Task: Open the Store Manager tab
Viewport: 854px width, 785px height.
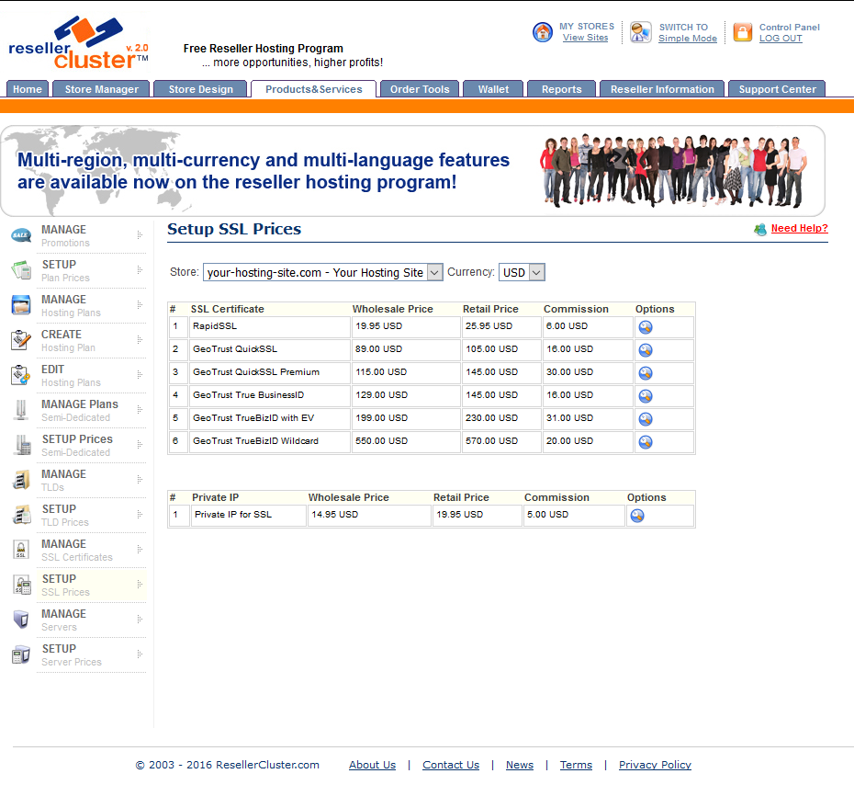Action: (101, 89)
